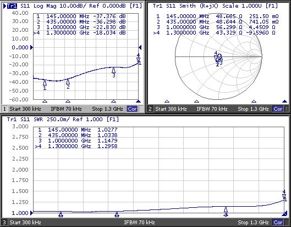Click marker 1 triangle on Log Mag frequency axis
The image size is (291, 227).
point(45,101)
